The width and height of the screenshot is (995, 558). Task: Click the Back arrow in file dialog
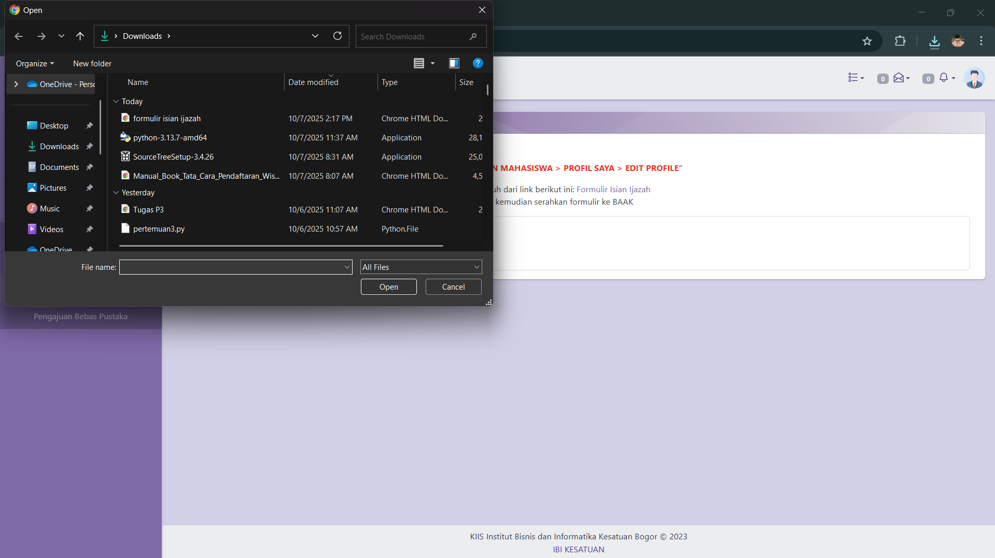19,36
